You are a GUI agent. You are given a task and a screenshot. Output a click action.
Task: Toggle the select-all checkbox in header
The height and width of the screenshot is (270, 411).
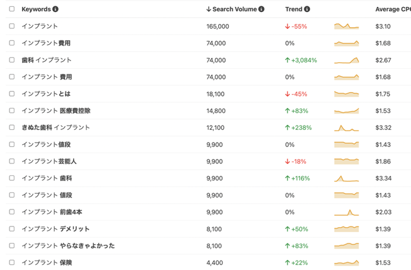click(12, 9)
